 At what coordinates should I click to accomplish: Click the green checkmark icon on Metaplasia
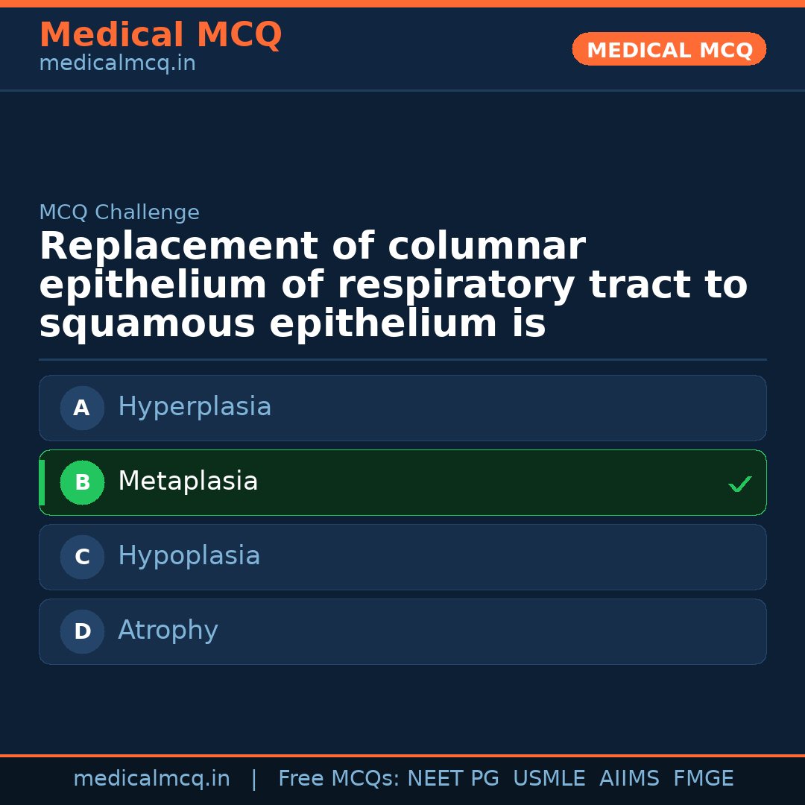click(x=739, y=484)
